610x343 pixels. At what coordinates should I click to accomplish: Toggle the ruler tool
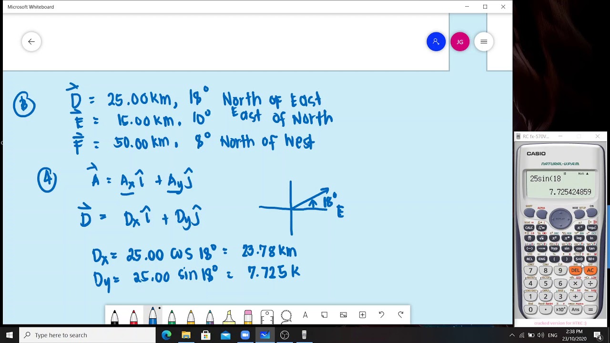click(267, 316)
